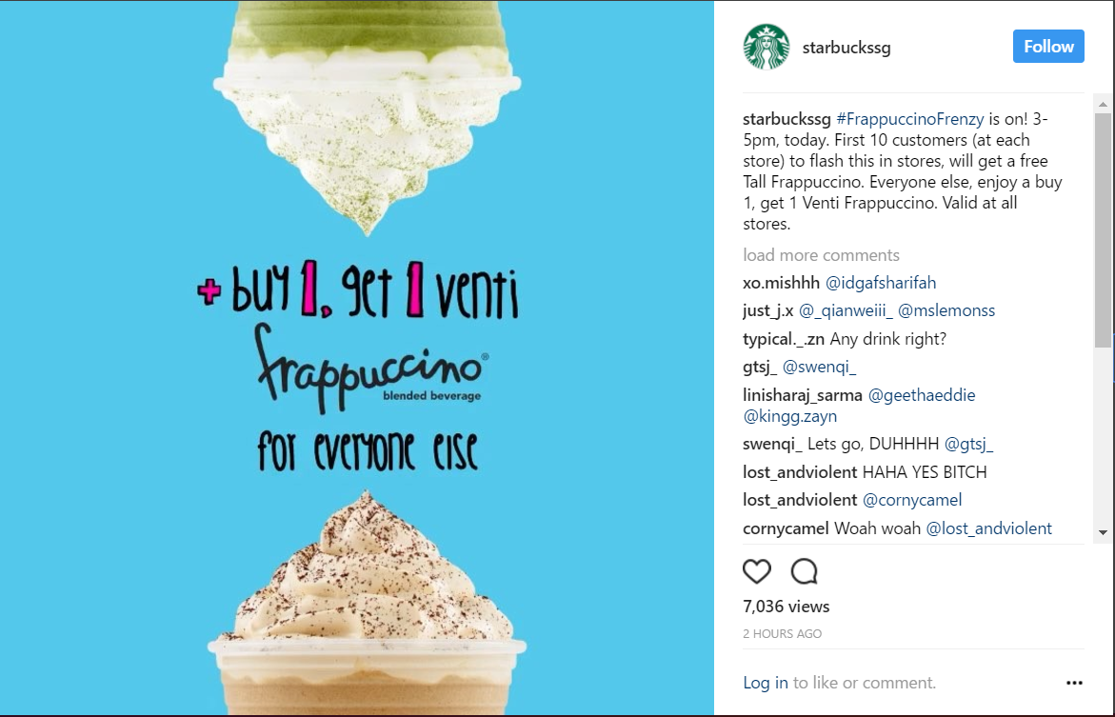Click the heart like icon
The width and height of the screenshot is (1115, 717).
(757, 571)
